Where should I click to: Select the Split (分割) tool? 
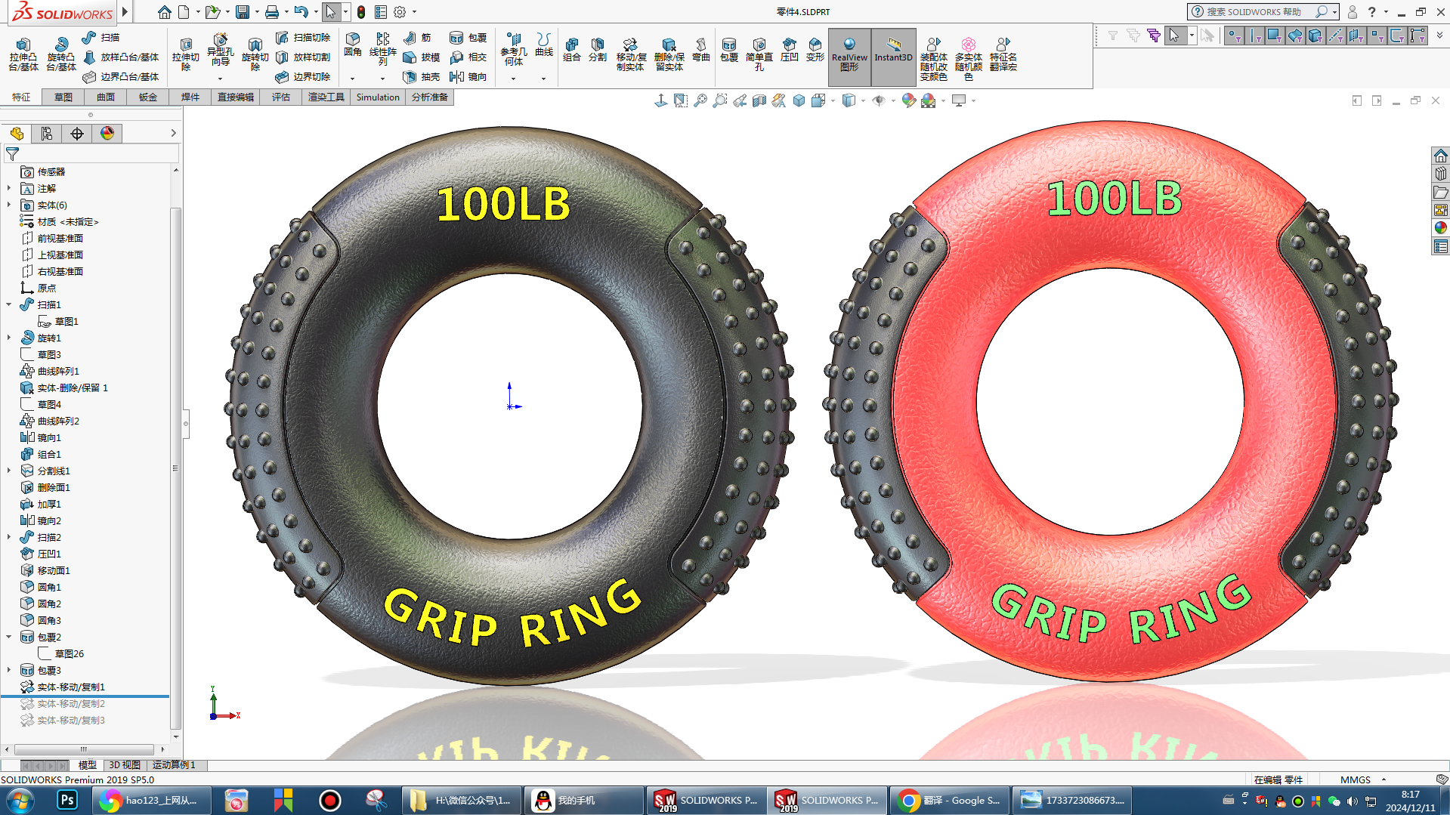(598, 50)
